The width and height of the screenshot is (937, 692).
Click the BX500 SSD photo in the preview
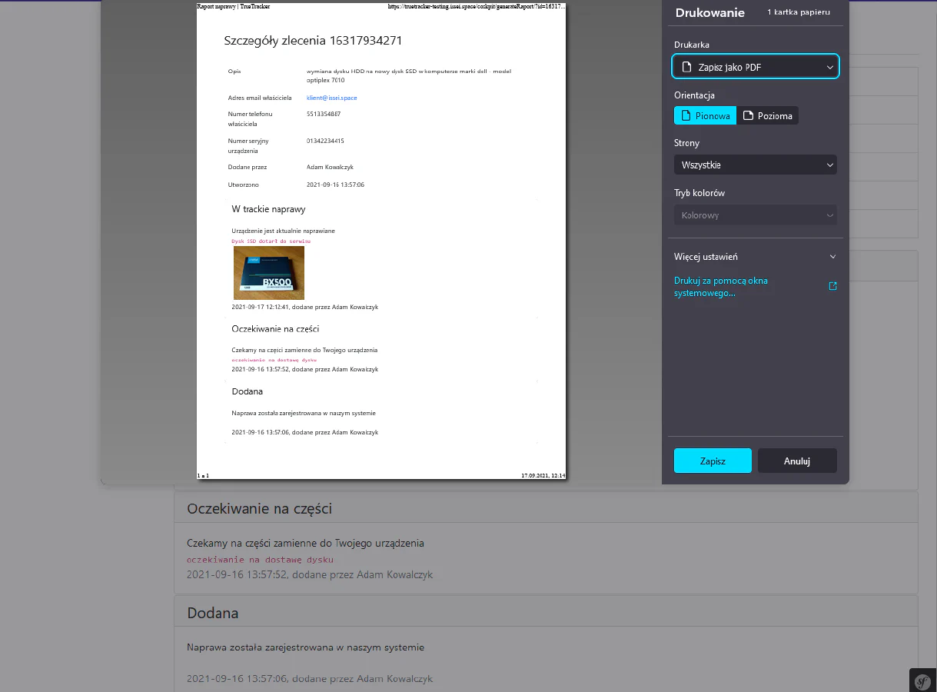click(269, 272)
